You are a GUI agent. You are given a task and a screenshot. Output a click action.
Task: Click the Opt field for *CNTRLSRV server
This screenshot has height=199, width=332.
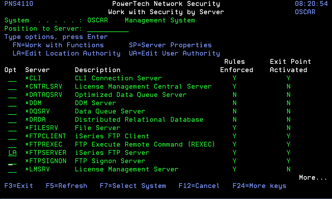click(x=12, y=87)
